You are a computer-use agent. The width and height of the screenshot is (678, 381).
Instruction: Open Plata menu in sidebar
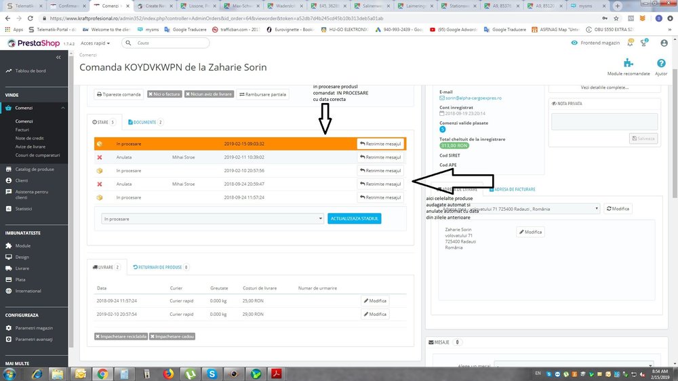(20, 279)
